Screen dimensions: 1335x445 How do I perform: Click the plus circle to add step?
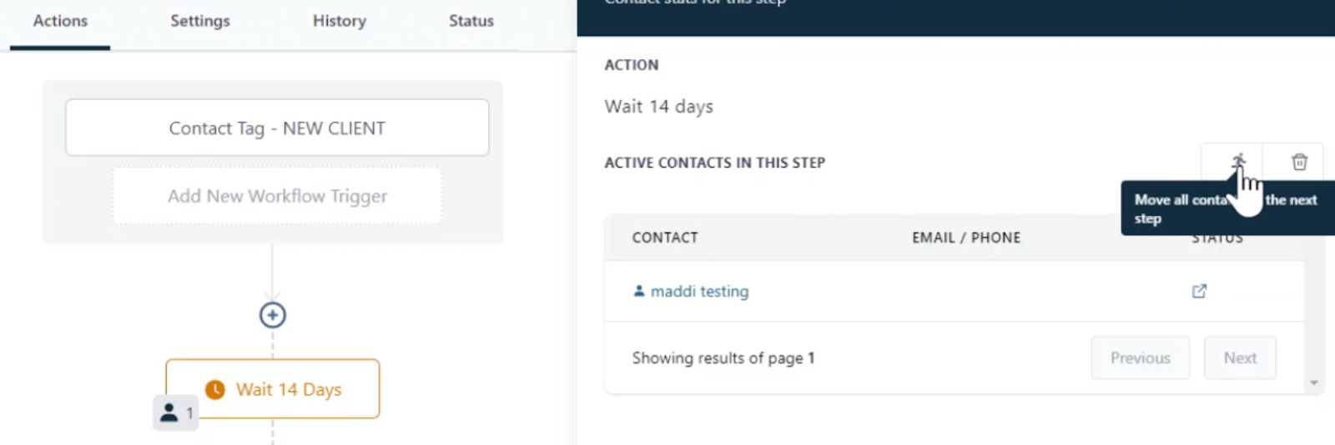[273, 315]
